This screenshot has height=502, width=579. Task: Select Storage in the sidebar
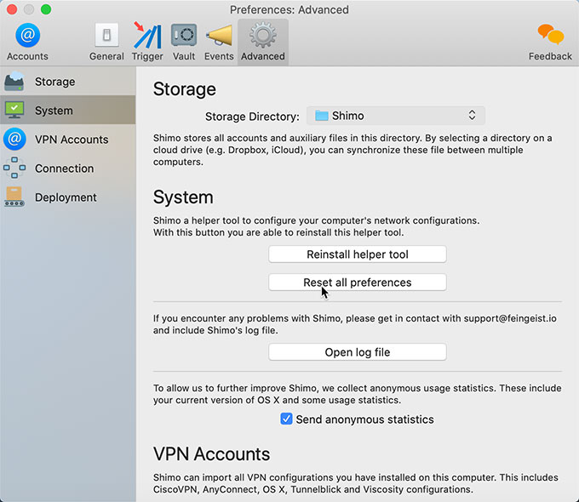pos(54,82)
